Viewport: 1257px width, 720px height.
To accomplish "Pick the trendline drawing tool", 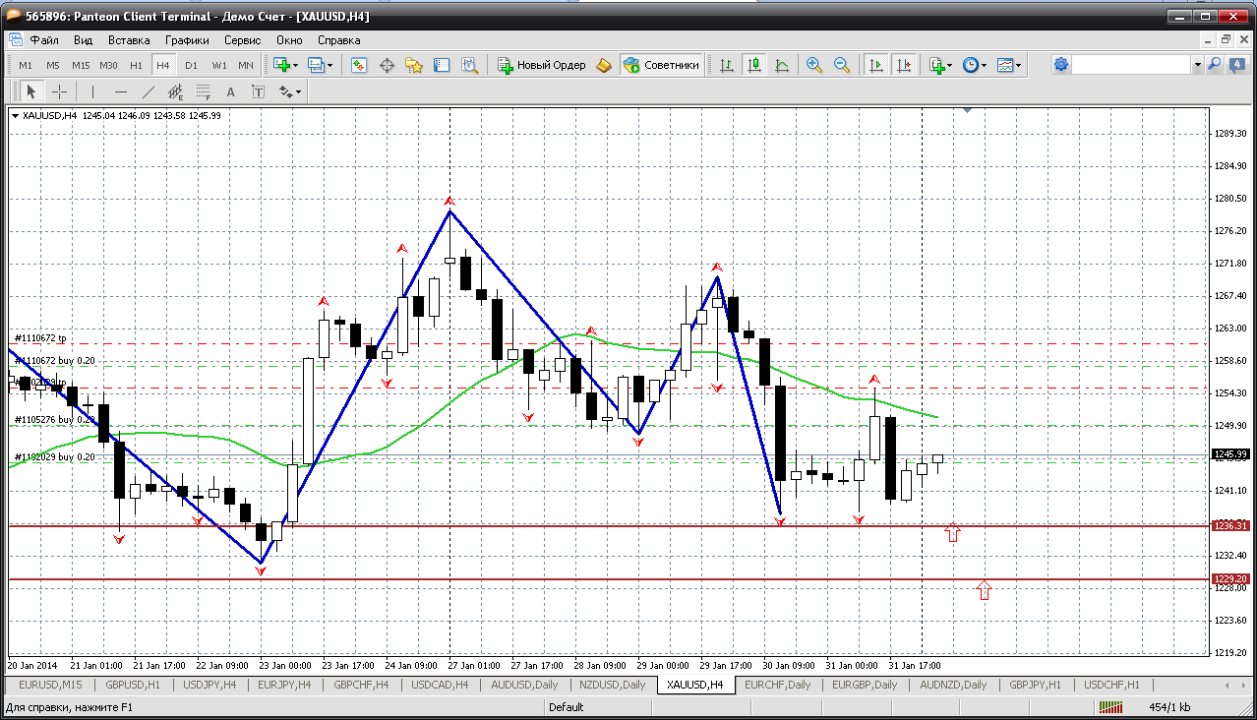I will [x=149, y=91].
